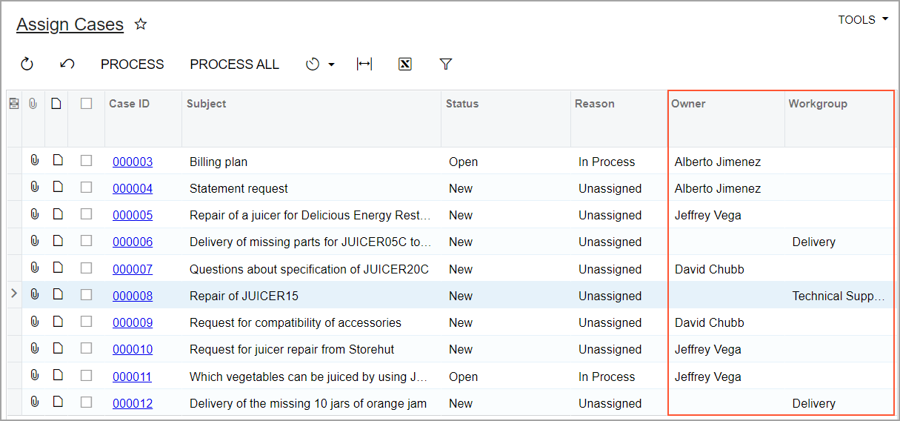Click the Undo arrow icon
The image size is (900, 421).
(x=67, y=64)
